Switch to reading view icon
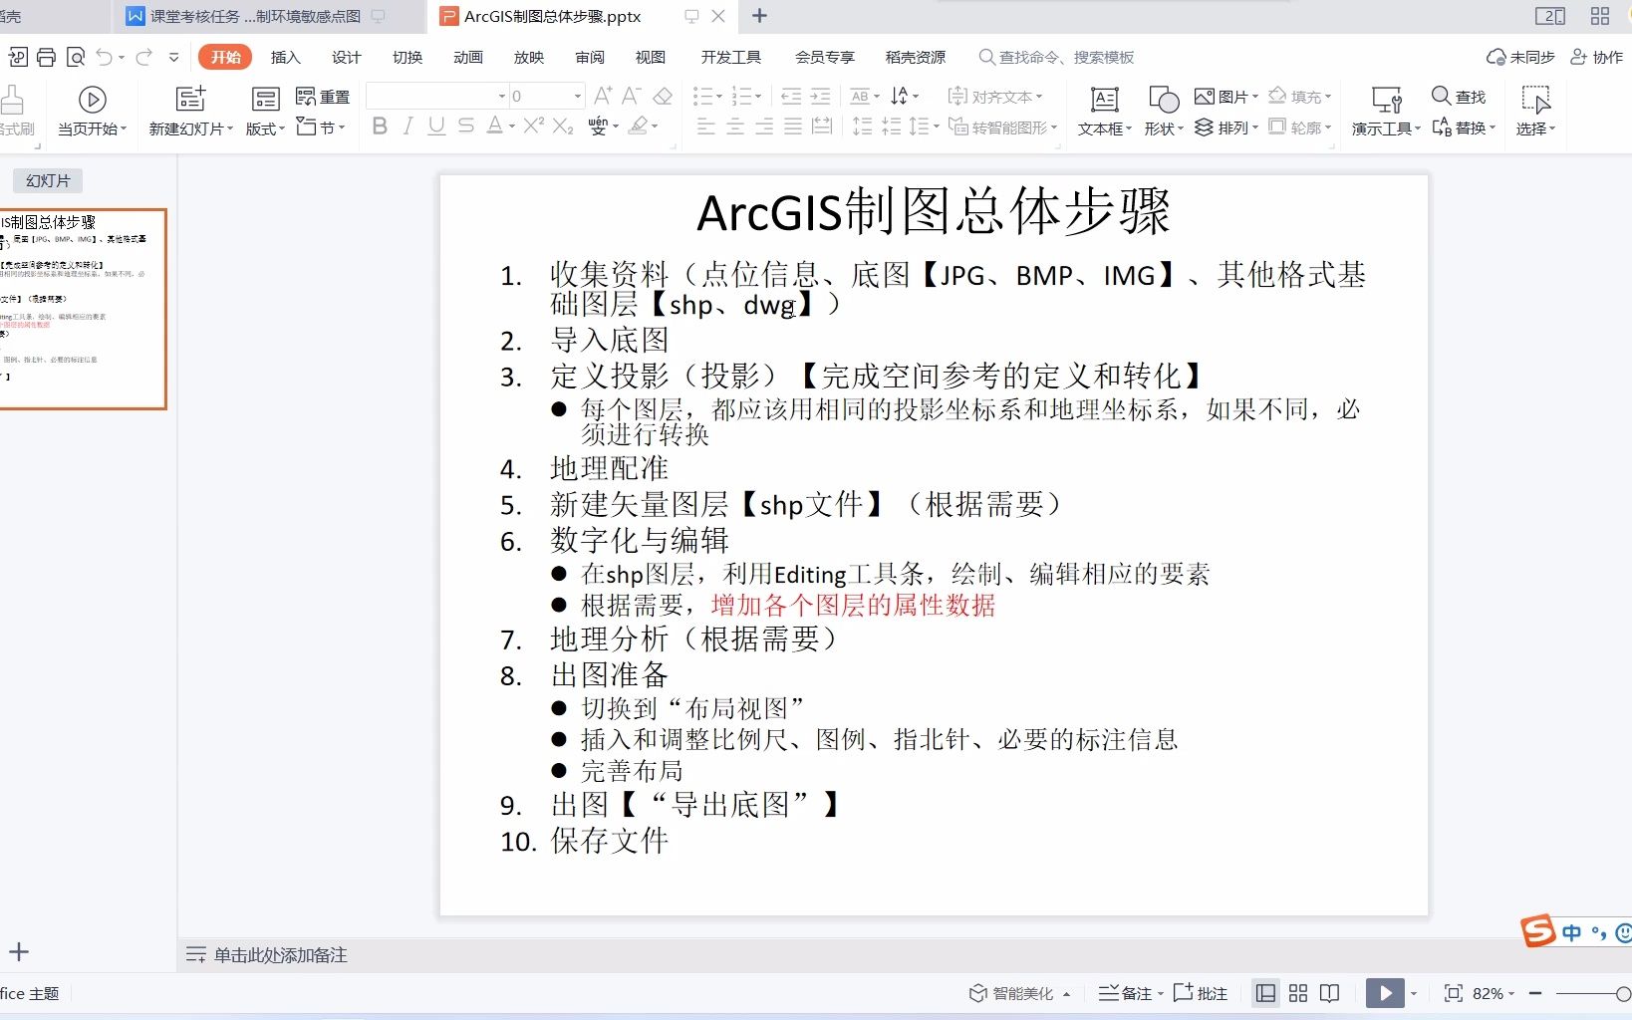This screenshot has height=1020, width=1632. pyautogui.click(x=1329, y=993)
